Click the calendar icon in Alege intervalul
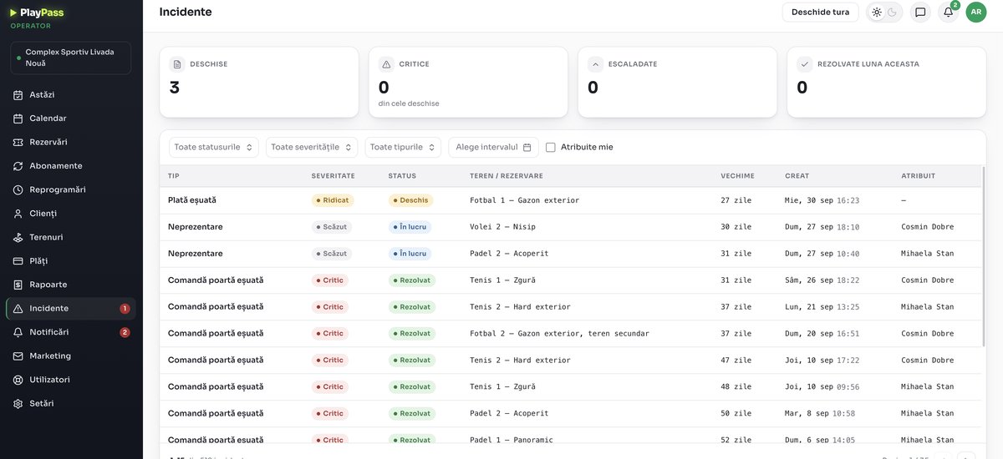Viewport: 1003px width, 459px height. (x=527, y=147)
